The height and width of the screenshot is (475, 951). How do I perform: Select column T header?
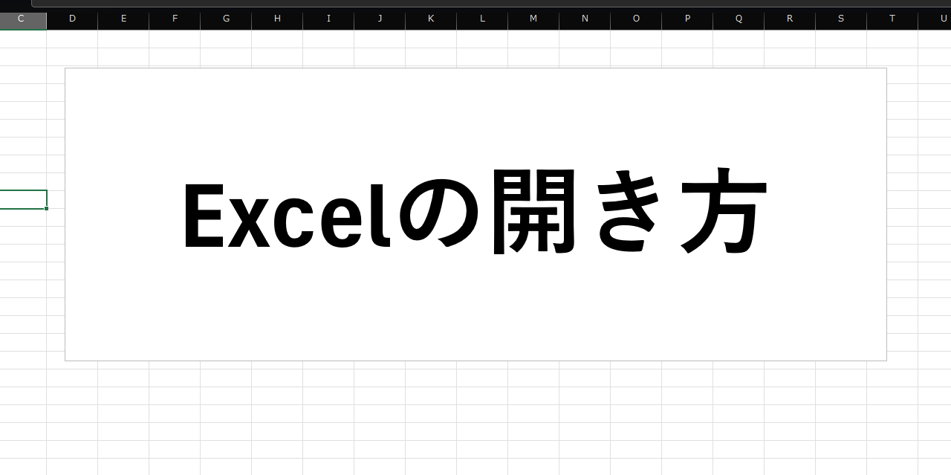892,19
